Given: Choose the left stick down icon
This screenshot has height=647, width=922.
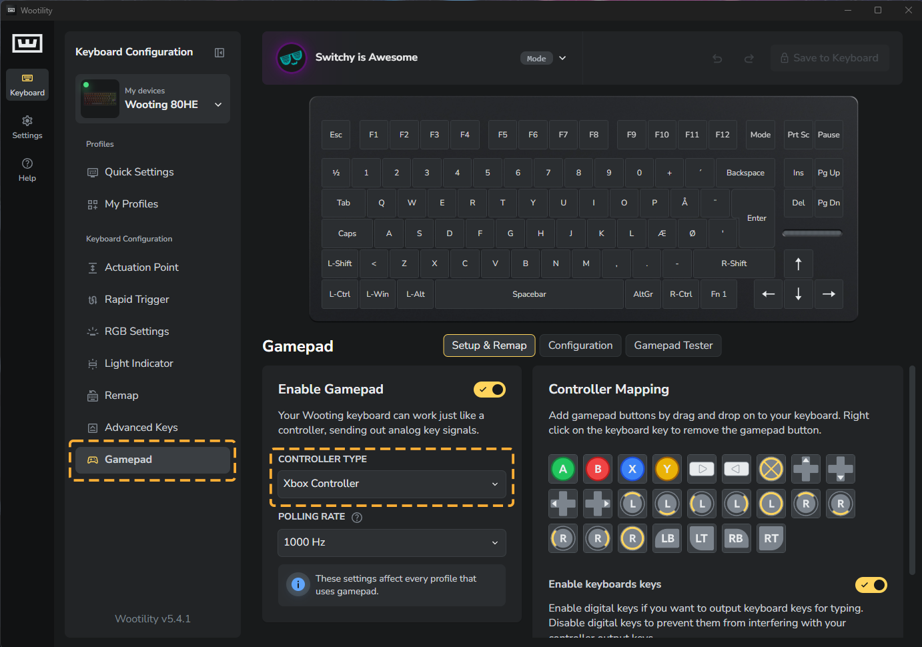Looking at the screenshot, I should point(667,504).
